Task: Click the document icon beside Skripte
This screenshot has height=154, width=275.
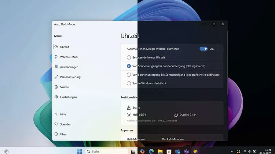Action: [56, 87]
